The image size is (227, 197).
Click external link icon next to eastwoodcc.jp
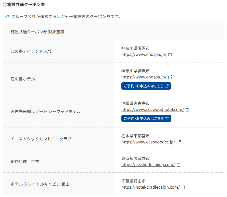pos(179,142)
